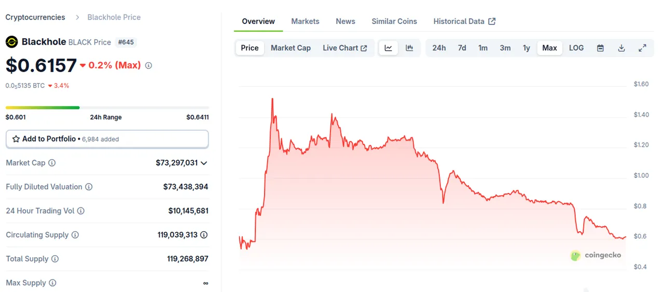Image resolution: width=664 pixels, height=292 pixels.
Task: Click star icon in Add to Portfolio
Action: (16, 139)
